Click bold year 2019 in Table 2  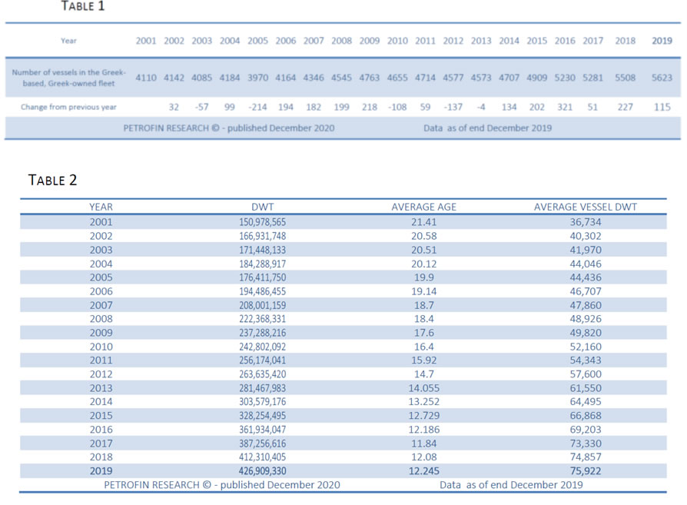(101, 471)
